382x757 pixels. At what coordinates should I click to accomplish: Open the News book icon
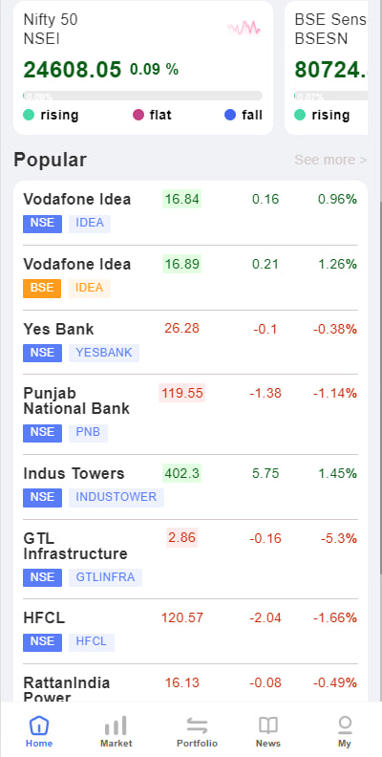click(x=268, y=725)
